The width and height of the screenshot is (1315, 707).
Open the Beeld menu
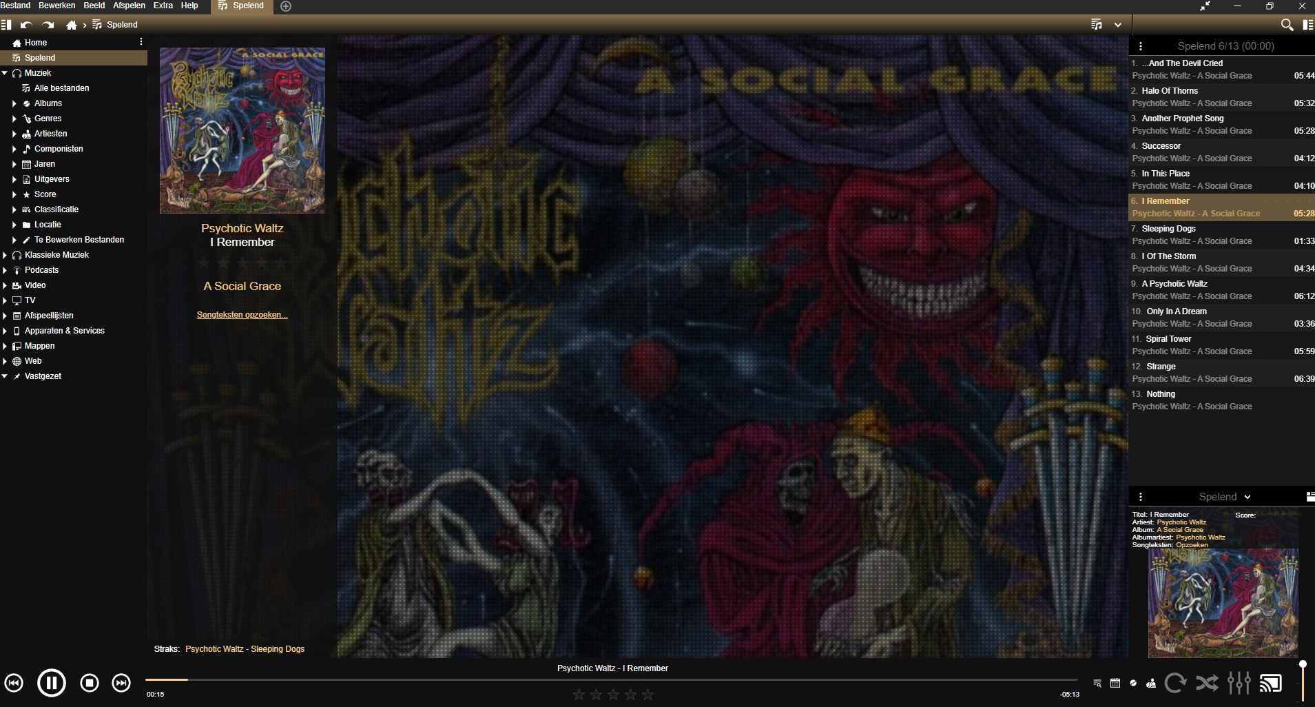94,6
